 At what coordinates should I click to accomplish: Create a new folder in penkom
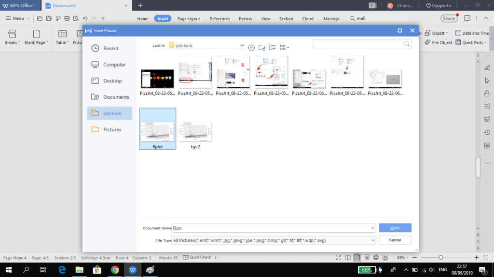pos(272,47)
